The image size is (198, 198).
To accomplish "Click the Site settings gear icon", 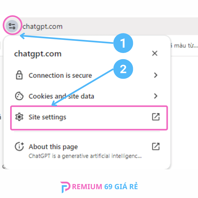I will click(19, 117).
